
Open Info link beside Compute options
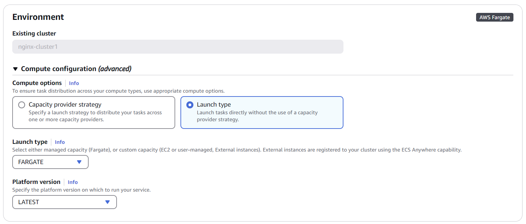pos(74,83)
